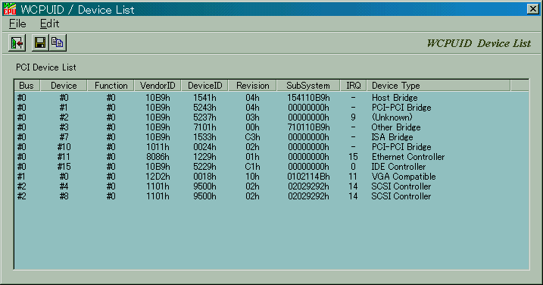Click the Function column header
The image size is (543, 285).
tap(111, 86)
